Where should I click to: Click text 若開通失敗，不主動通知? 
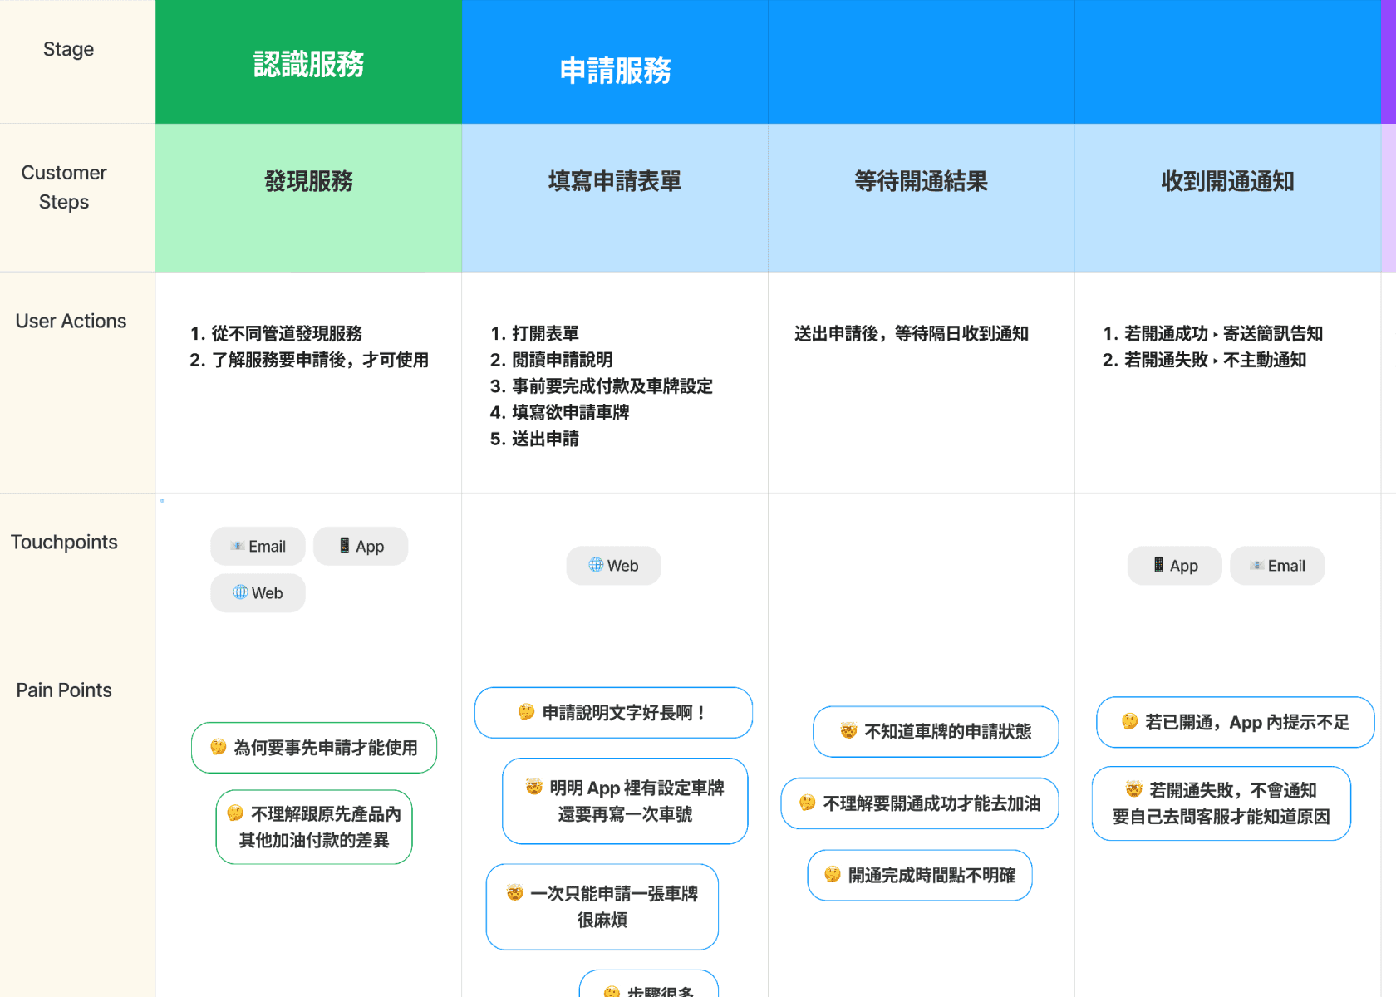pyautogui.click(x=1215, y=360)
